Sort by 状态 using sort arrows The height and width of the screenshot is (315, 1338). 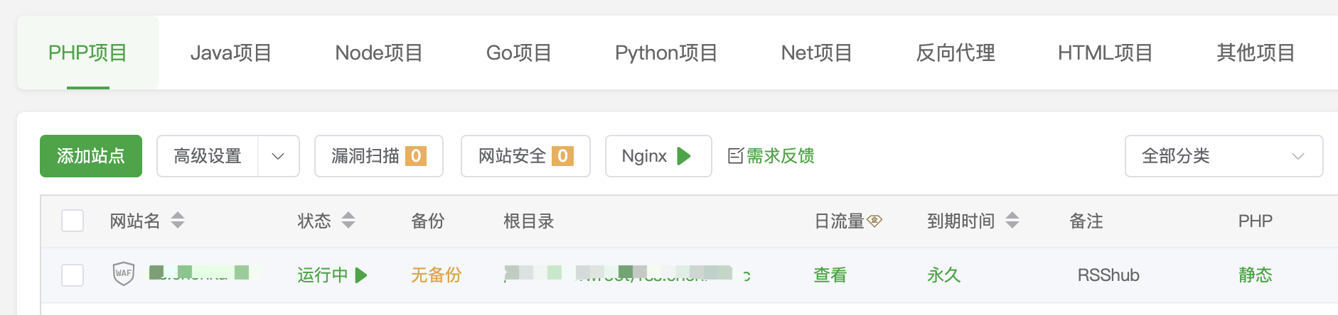point(348,221)
